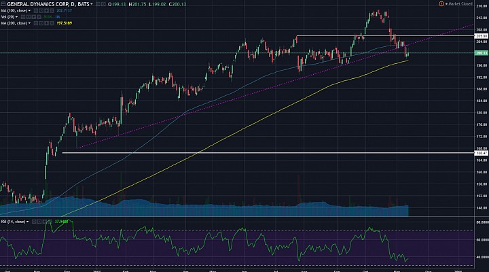This screenshot has width=489, height=272.
Task: Open settings icon for MA (200, close)
Action: tap(41, 23)
